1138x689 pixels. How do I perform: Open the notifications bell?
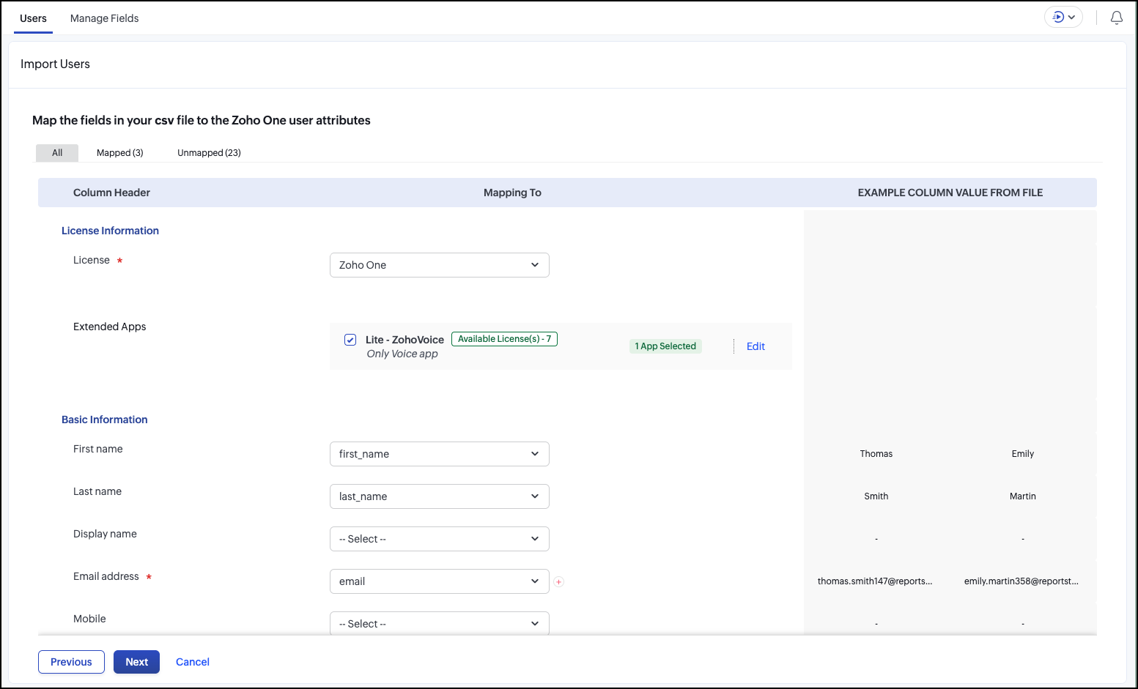pyautogui.click(x=1116, y=18)
